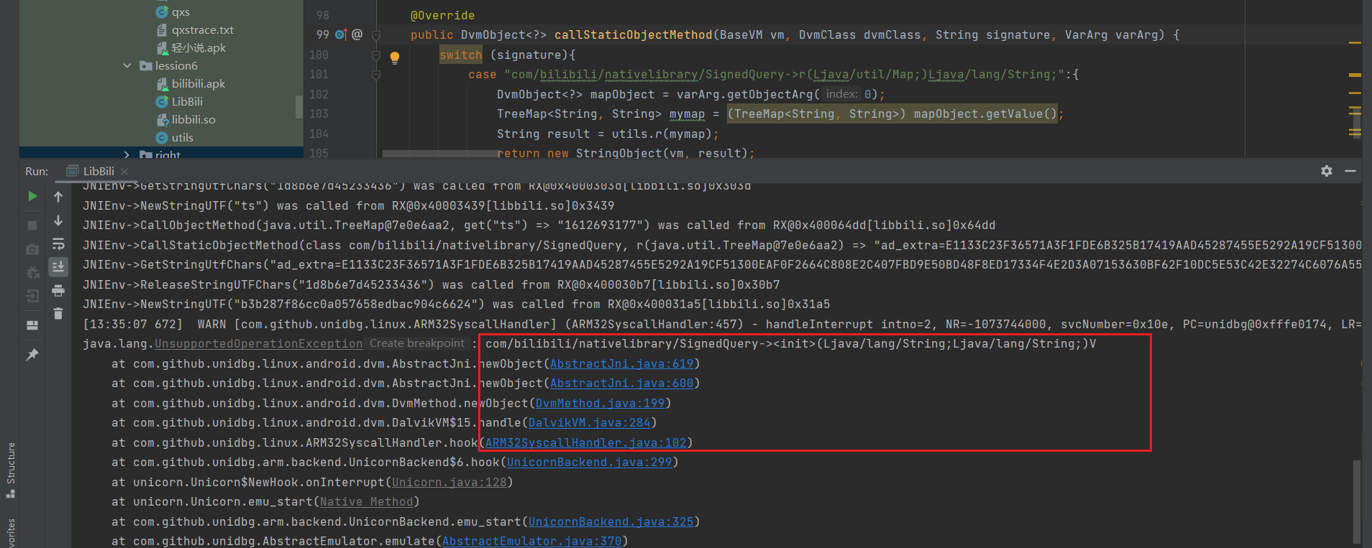Toggle soft-wrap for console output

(x=58, y=244)
